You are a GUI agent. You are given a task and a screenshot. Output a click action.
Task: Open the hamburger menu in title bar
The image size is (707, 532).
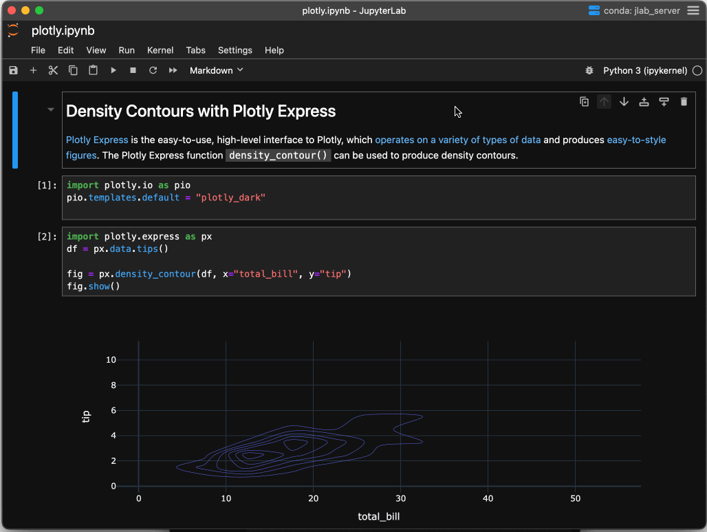tap(693, 10)
